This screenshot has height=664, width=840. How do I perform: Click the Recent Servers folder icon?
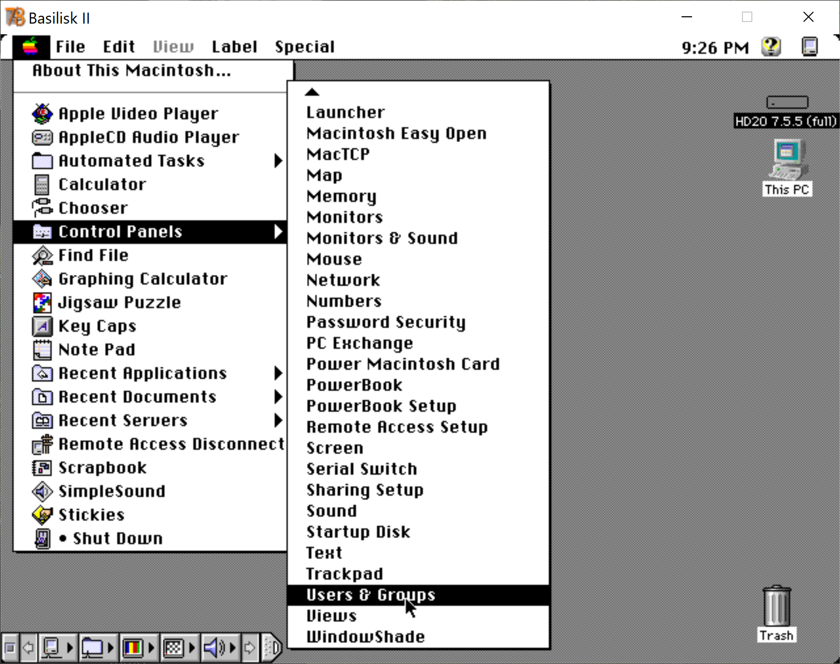pos(42,421)
